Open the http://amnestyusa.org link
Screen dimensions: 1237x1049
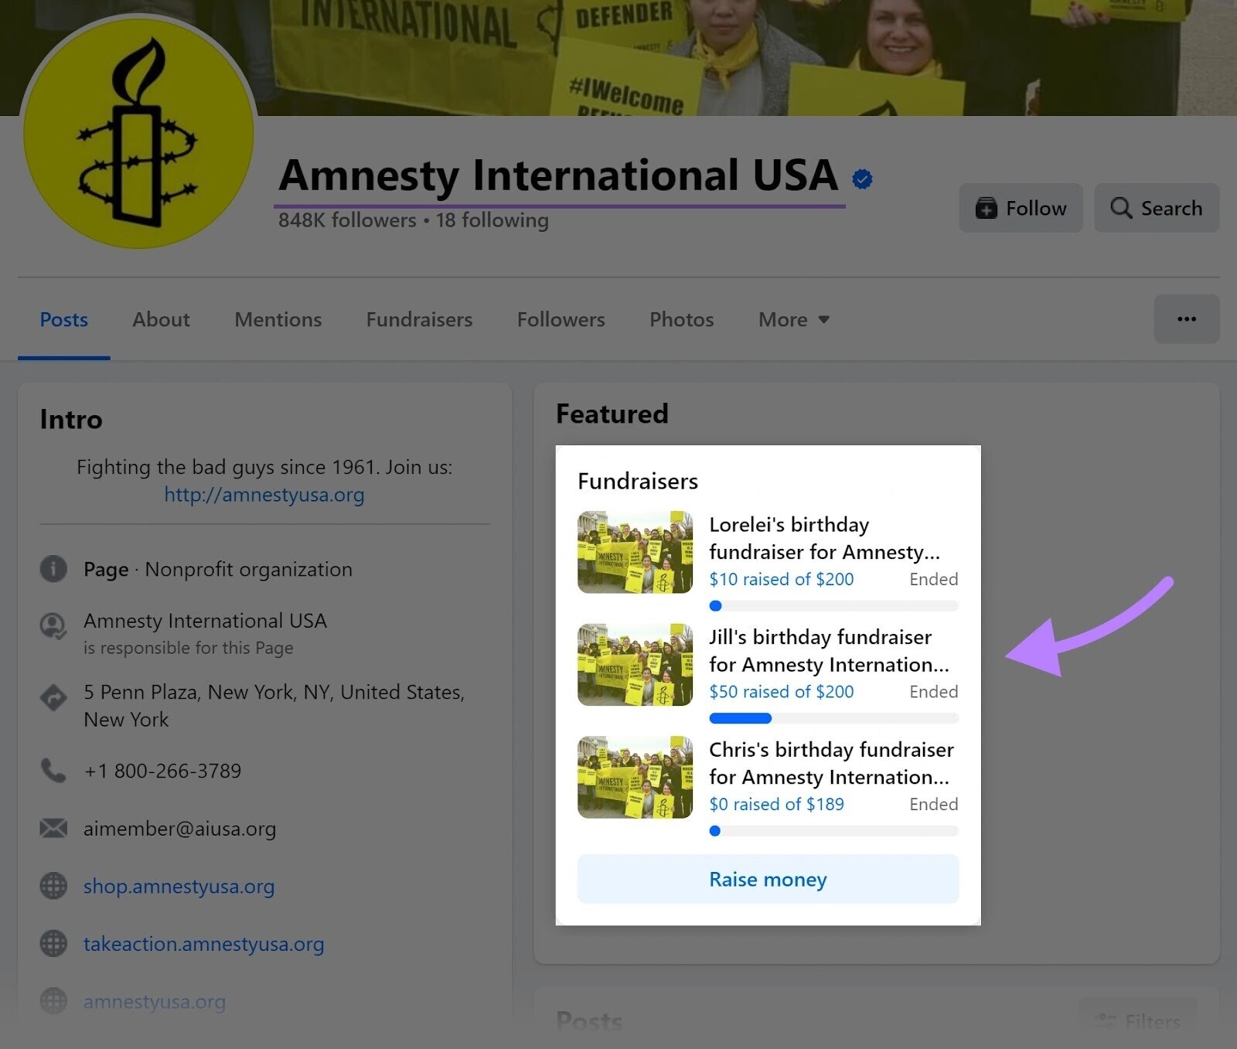[x=264, y=494]
